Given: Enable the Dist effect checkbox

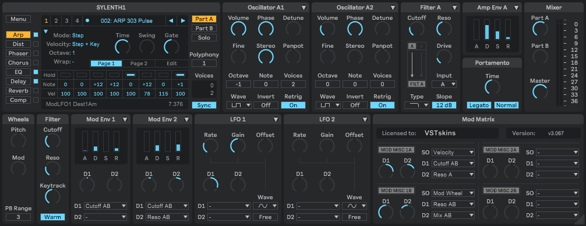Looking at the screenshot, I should pyautogui.click(x=36, y=44).
